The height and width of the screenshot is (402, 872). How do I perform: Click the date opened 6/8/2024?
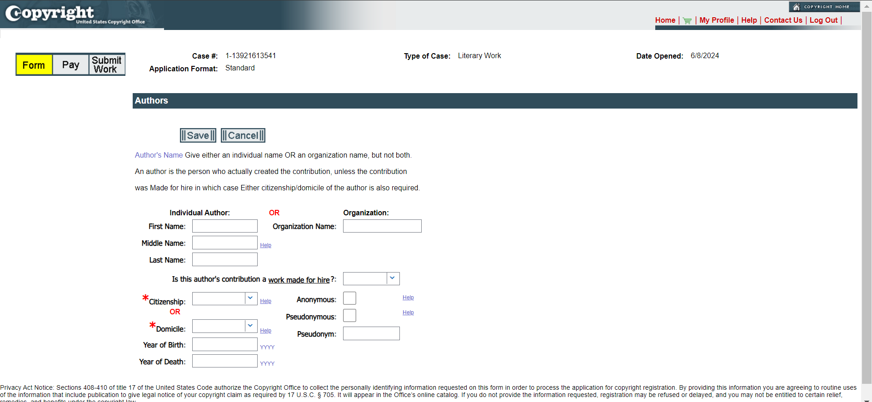(x=705, y=56)
